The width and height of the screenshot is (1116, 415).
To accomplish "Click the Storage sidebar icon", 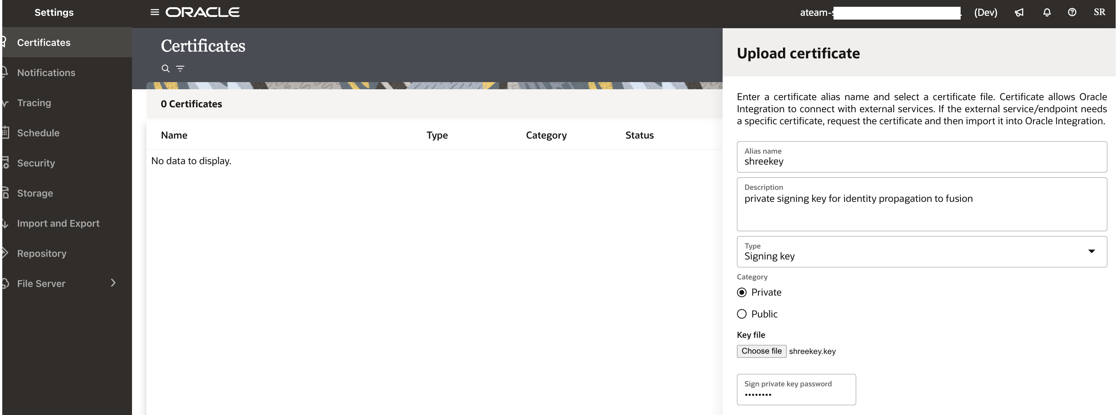I will (x=5, y=193).
